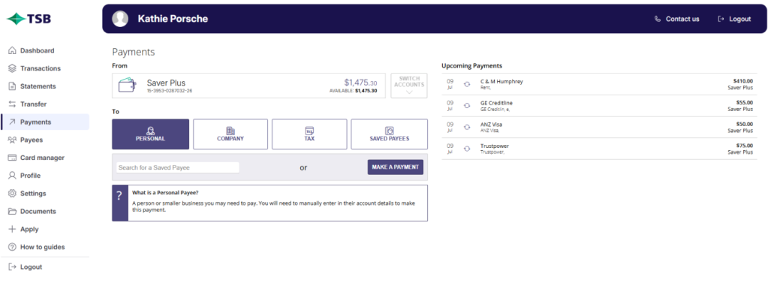This screenshot has height=283, width=768.
Task: Click the Documents folder icon
Action: (x=12, y=212)
